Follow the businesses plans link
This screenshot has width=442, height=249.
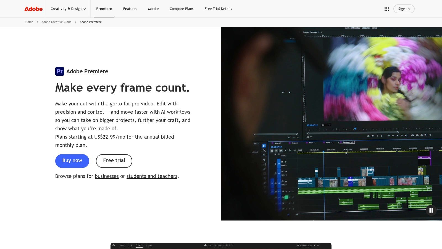[107, 176]
